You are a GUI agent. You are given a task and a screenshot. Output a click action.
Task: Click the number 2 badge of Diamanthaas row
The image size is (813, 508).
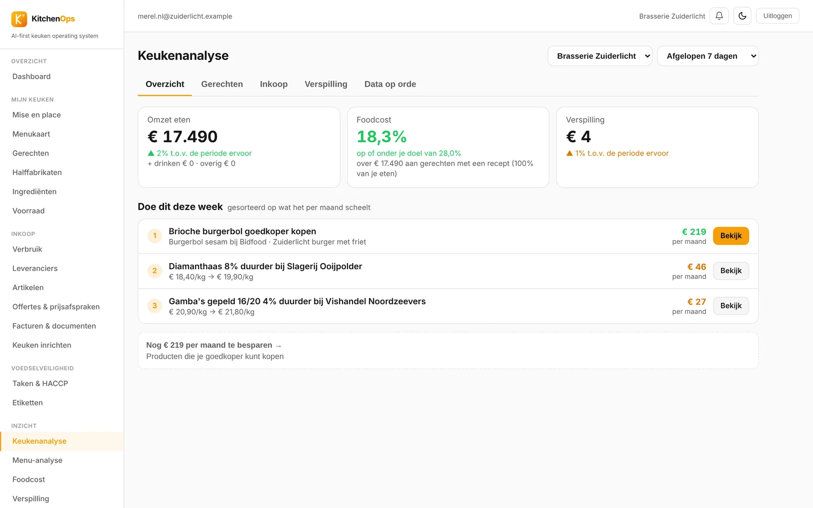154,271
